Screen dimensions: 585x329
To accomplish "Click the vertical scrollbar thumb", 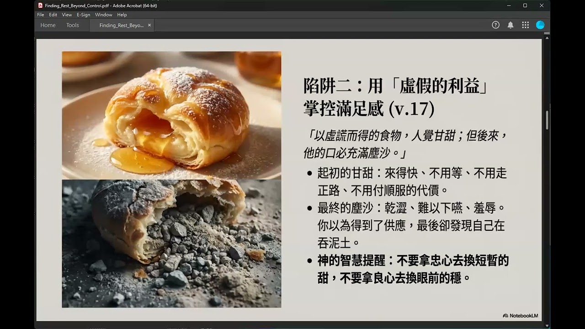I will [547, 120].
